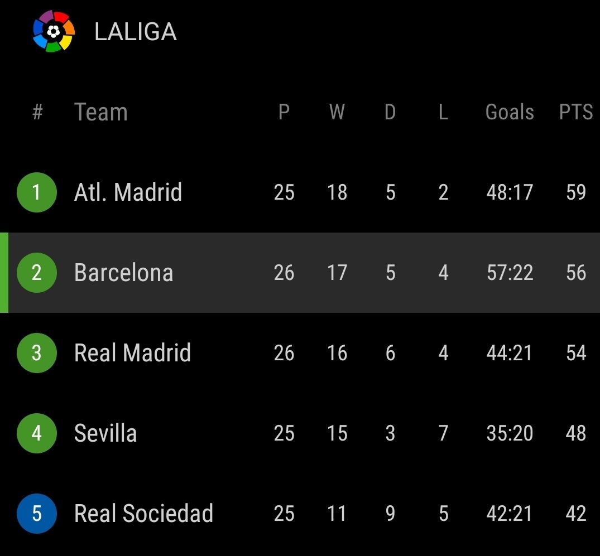
Task: Click the Team column header
Action: [101, 112]
